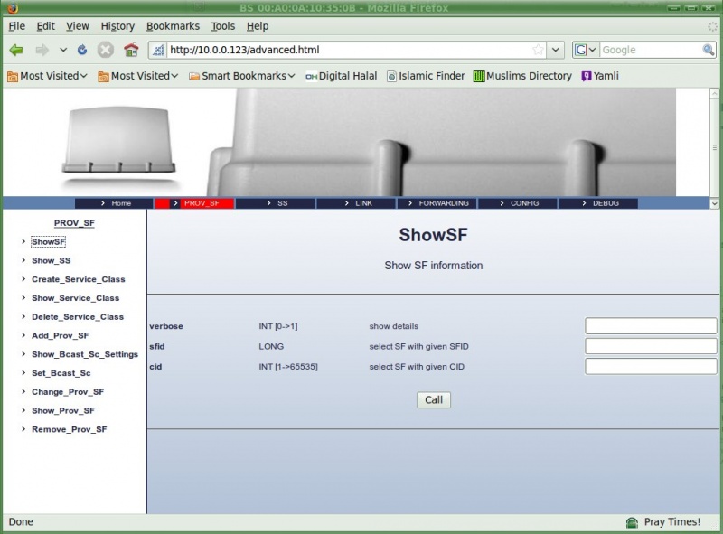This screenshot has width=723, height=534.
Task: Open Show_Service_Class sidebar entry
Action: tap(76, 298)
